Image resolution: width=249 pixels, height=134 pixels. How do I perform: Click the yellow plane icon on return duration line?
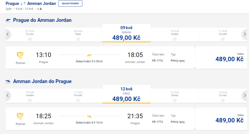click(89, 116)
